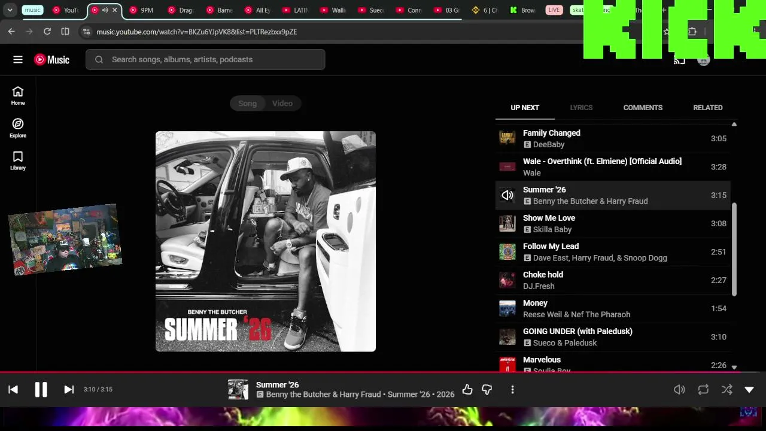Reload the current page
The image size is (766, 431).
click(47, 31)
